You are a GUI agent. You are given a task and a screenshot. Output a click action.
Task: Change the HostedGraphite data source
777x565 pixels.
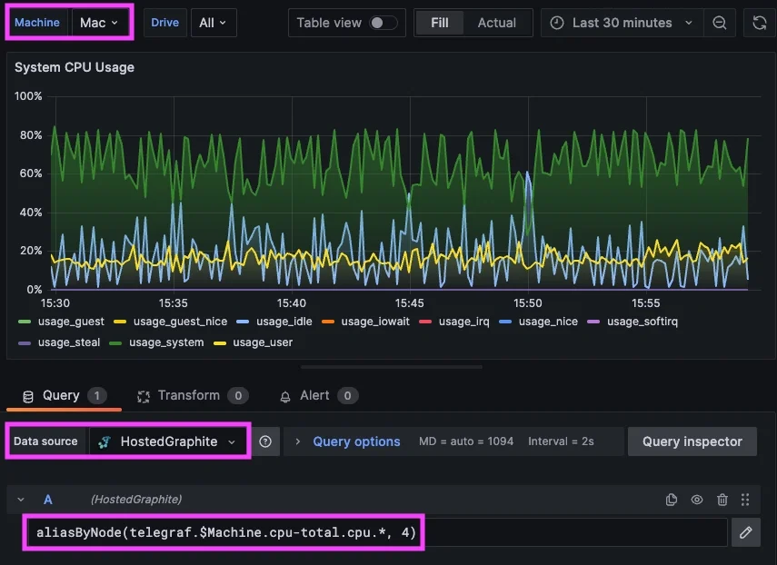169,441
